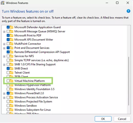133x123 pixels.
Task: Click the folder icon beside Windows Sandbox
Action: click(x=12, y=106)
